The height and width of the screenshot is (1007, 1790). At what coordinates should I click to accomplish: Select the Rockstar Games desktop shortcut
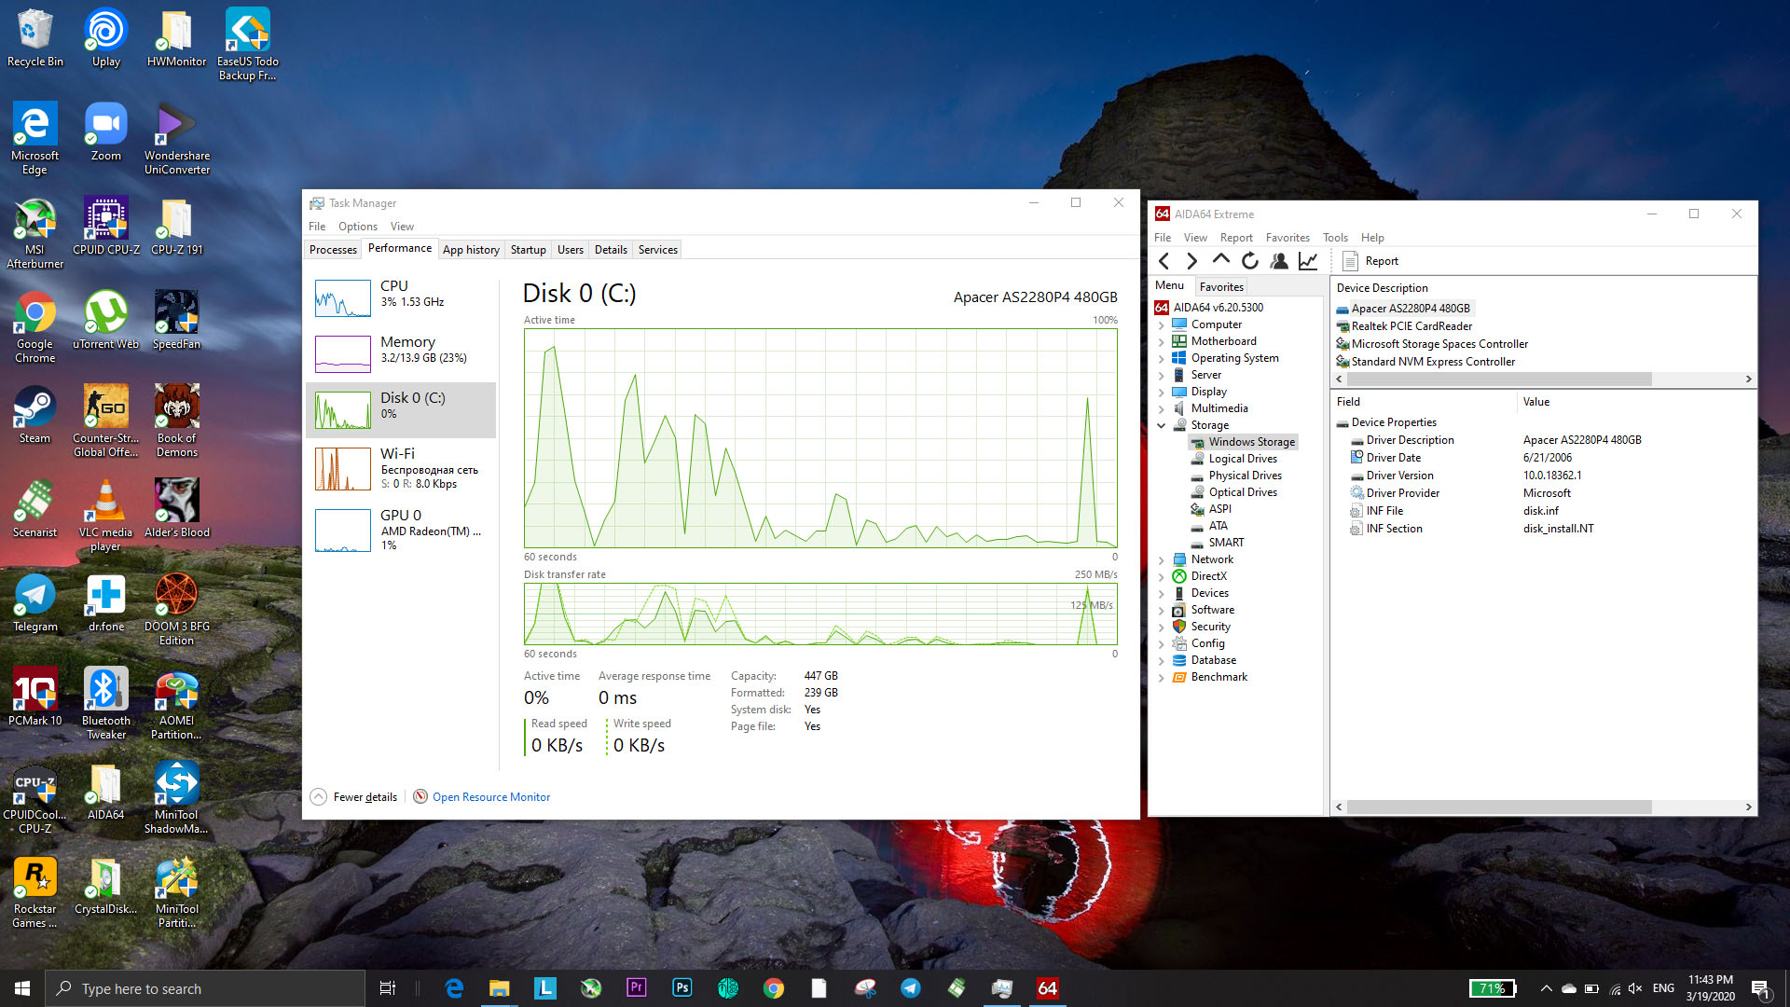(35, 893)
